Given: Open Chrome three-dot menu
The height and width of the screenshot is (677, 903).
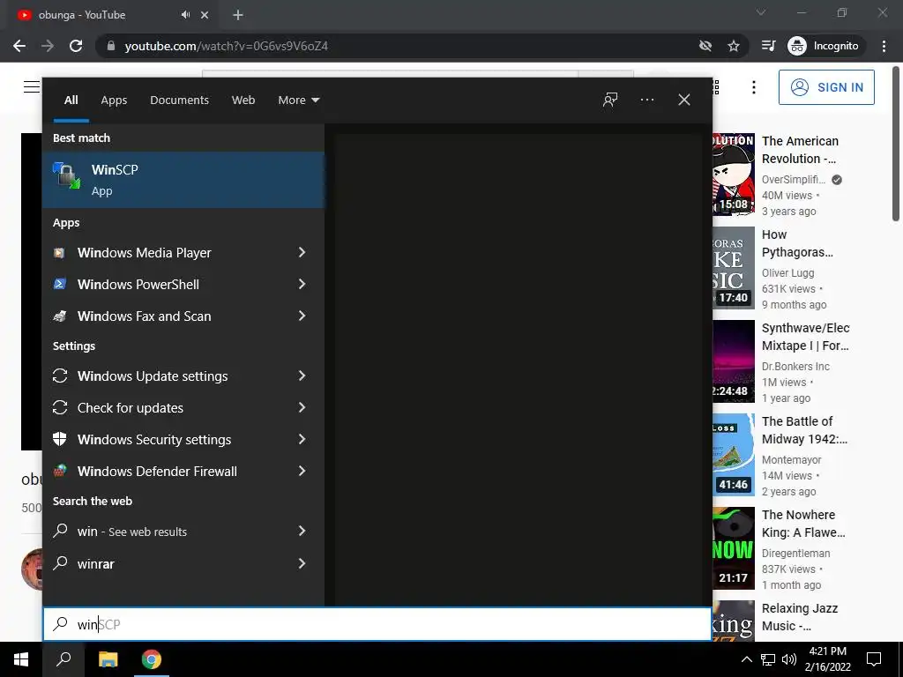Looking at the screenshot, I should pyautogui.click(x=884, y=46).
